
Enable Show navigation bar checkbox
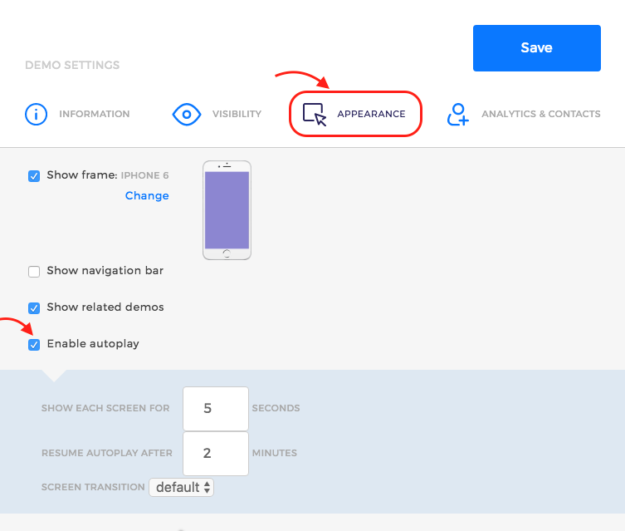(34, 272)
